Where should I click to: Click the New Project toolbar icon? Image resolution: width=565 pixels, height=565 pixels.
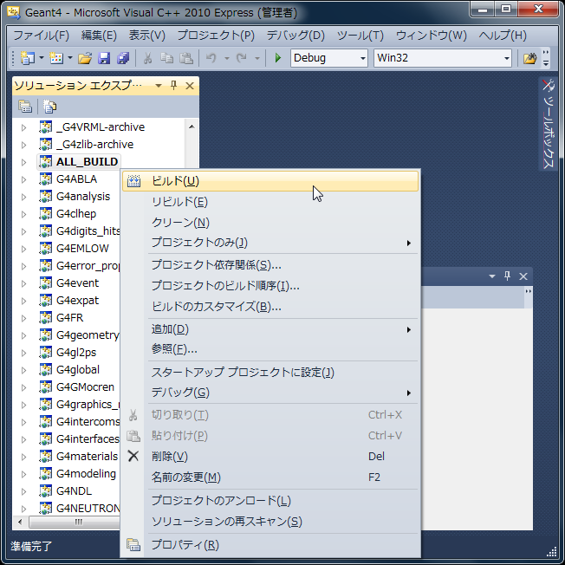click(28, 58)
